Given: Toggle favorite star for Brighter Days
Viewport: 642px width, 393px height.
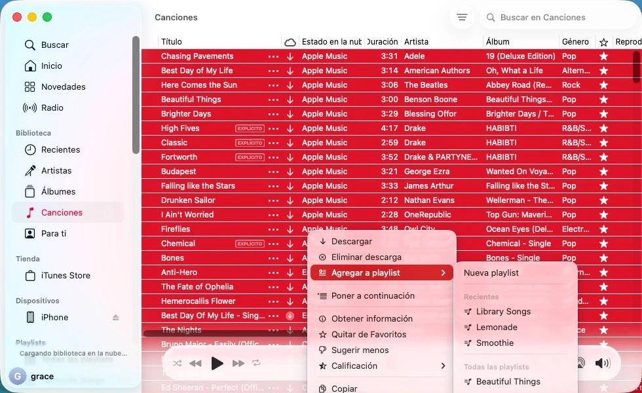Looking at the screenshot, I should tap(603, 114).
